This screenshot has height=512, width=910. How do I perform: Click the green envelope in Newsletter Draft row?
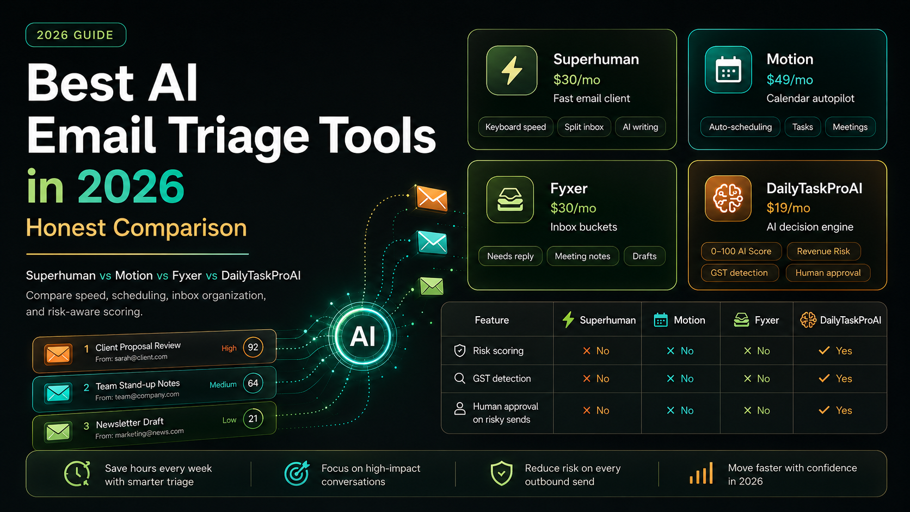coord(58,431)
